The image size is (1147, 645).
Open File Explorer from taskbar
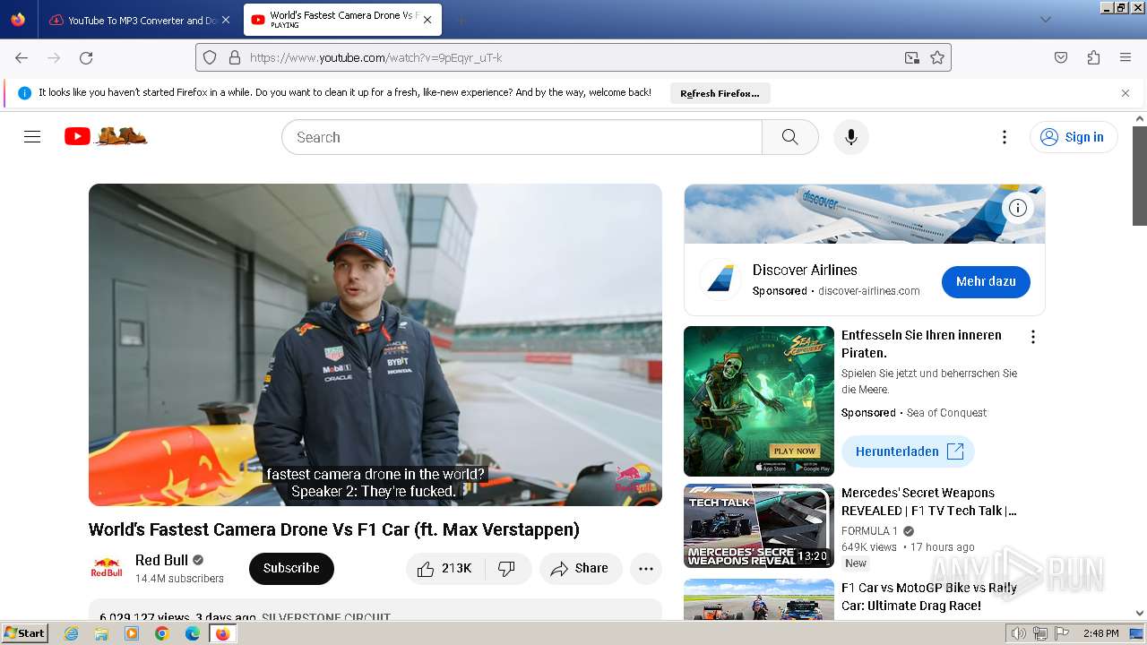tap(101, 633)
